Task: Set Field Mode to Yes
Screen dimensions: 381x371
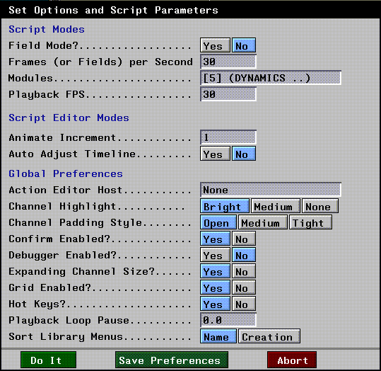Action: tap(215, 45)
